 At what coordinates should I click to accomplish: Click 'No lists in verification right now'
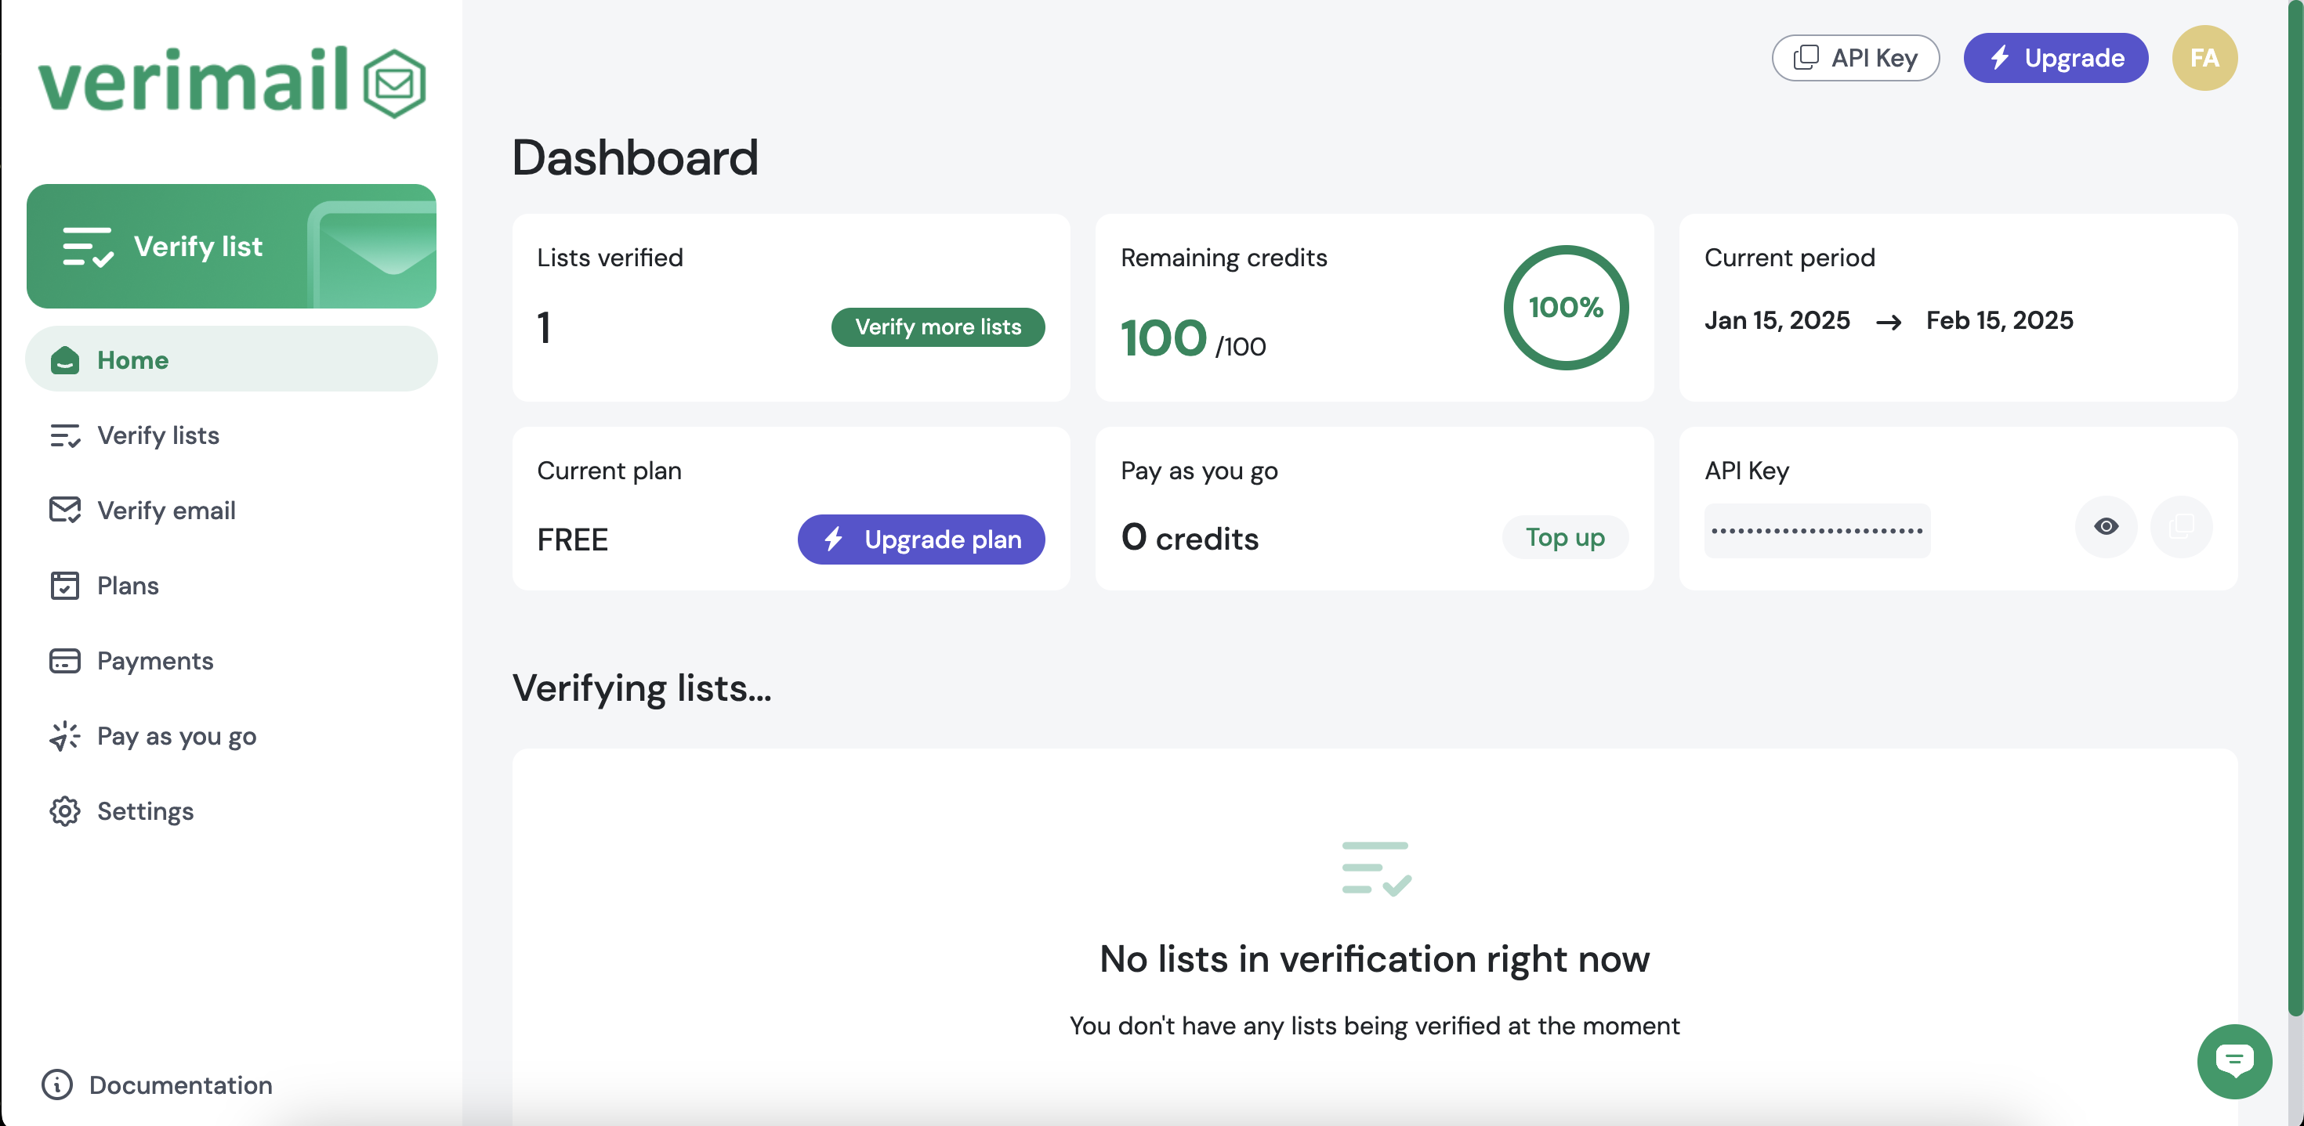[x=1375, y=959]
